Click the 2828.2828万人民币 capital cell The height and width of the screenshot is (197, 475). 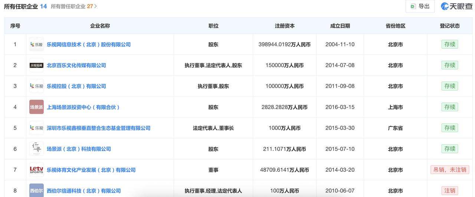coord(285,107)
